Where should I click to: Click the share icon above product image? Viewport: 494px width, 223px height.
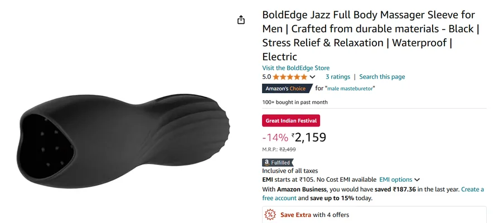pos(241,20)
